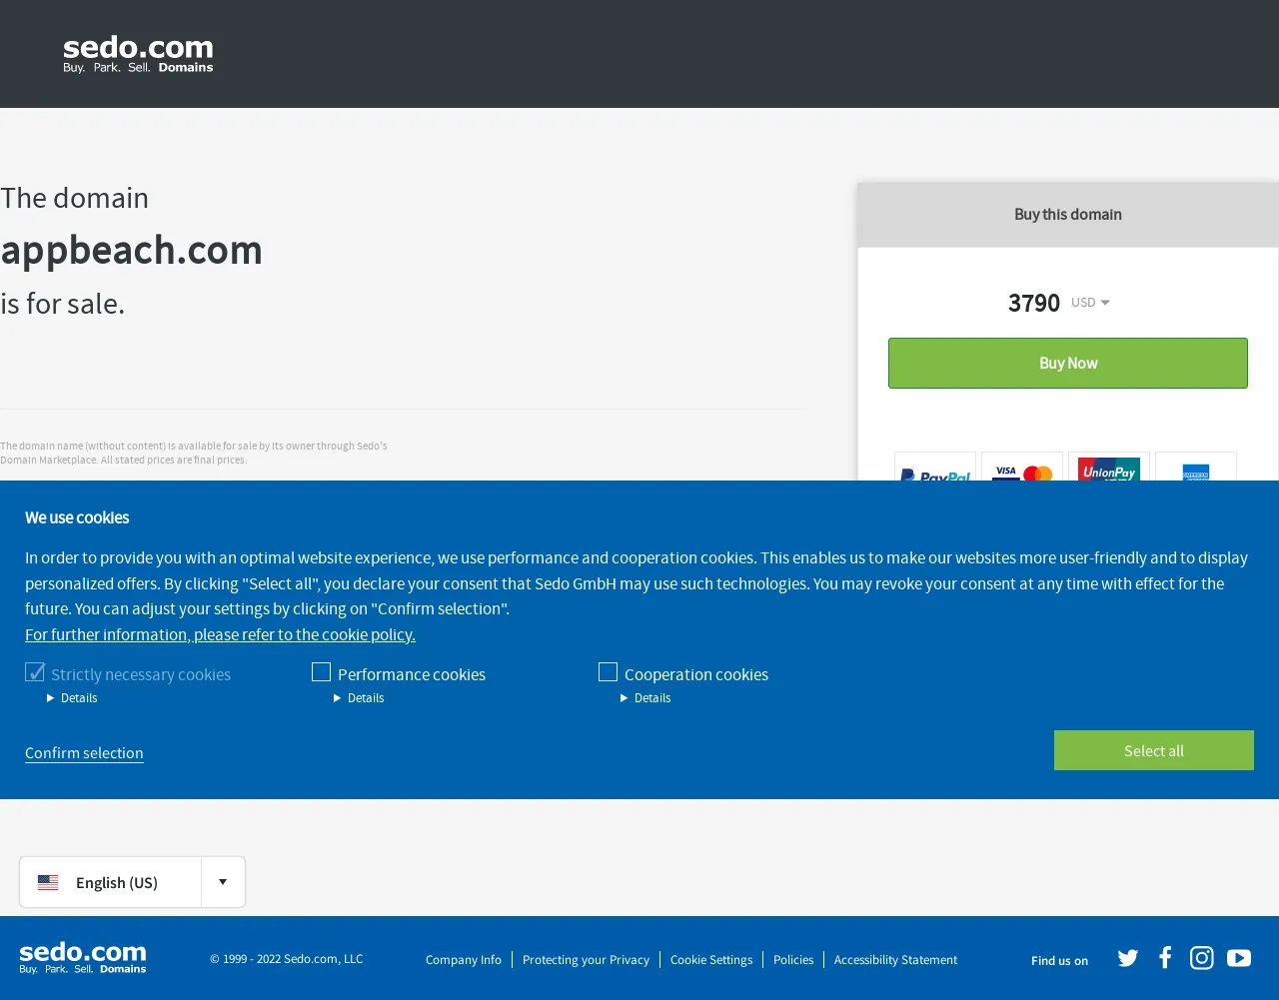Click the US flag language icon
Screen dimensions: 1279x1000
coord(48,882)
